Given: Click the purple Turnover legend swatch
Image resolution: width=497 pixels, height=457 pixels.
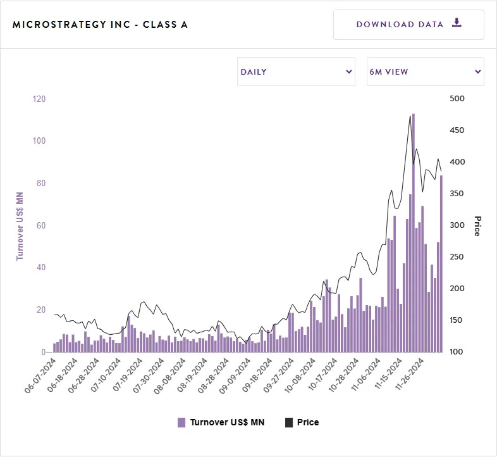Looking at the screenshot, I should point(181,423).
